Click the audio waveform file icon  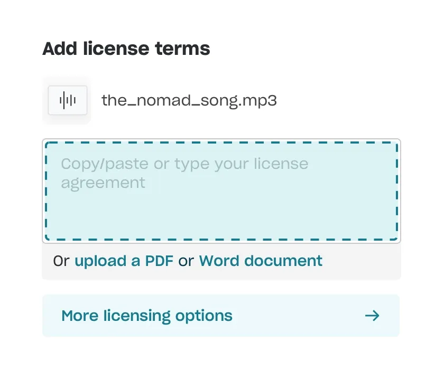click(x=67, y=100)
